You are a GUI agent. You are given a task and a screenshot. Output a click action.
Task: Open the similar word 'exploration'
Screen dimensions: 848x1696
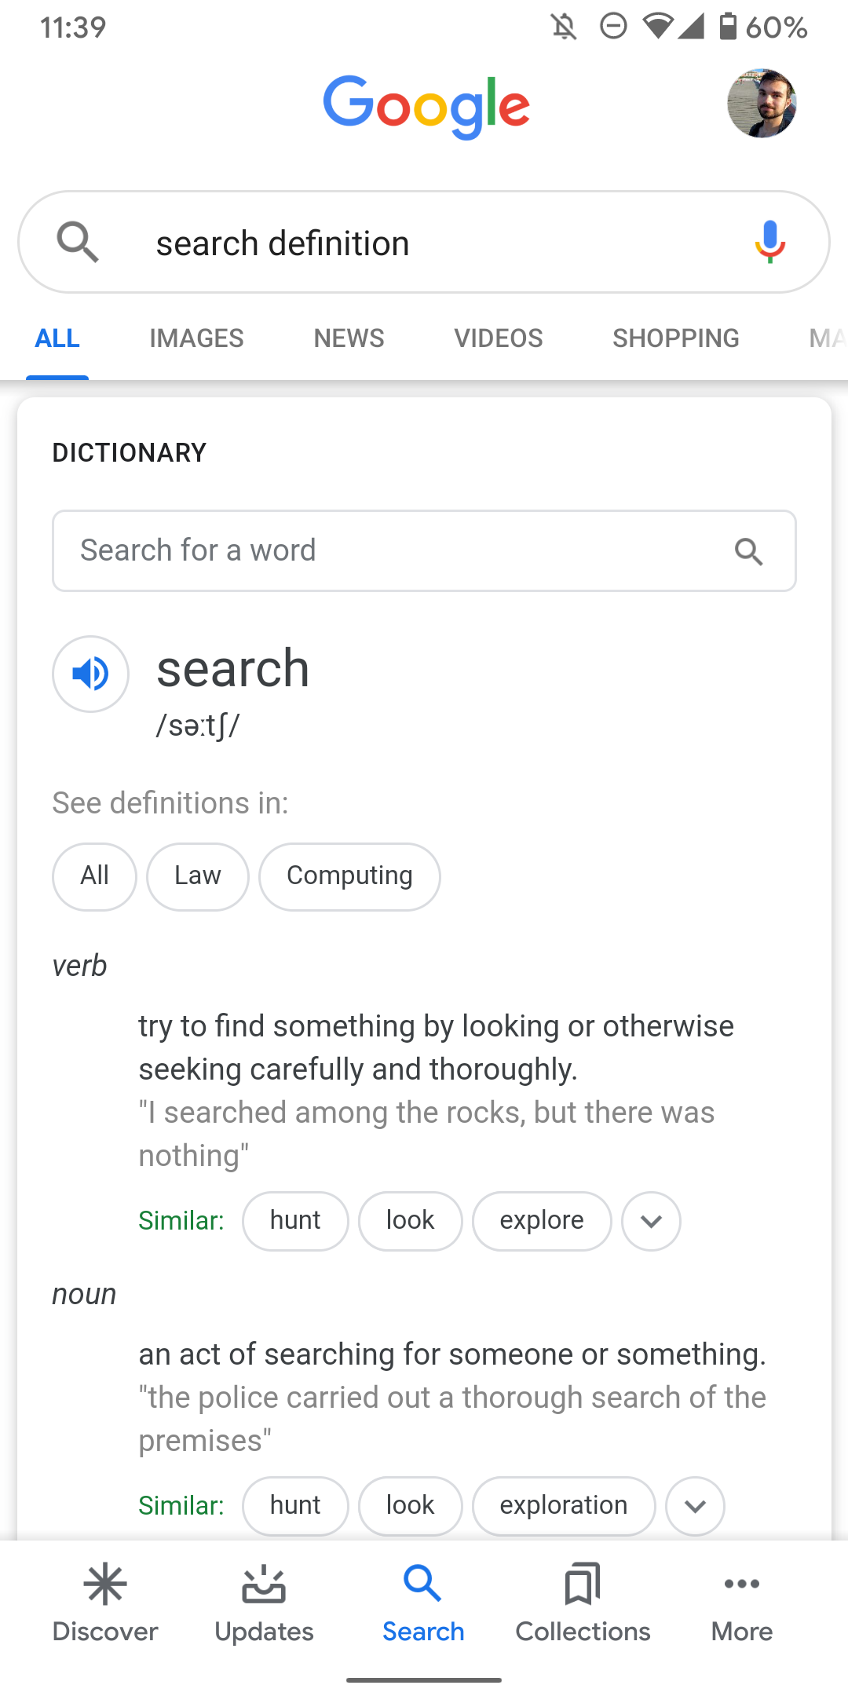point(563,1506)
